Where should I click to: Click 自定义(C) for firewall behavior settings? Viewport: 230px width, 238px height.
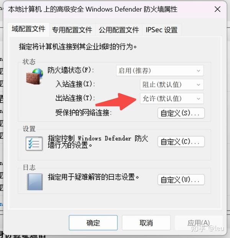coord(181,141)
